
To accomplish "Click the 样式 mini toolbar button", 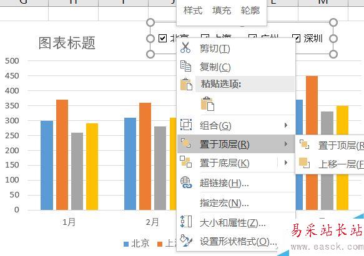I will pos(193,11).
